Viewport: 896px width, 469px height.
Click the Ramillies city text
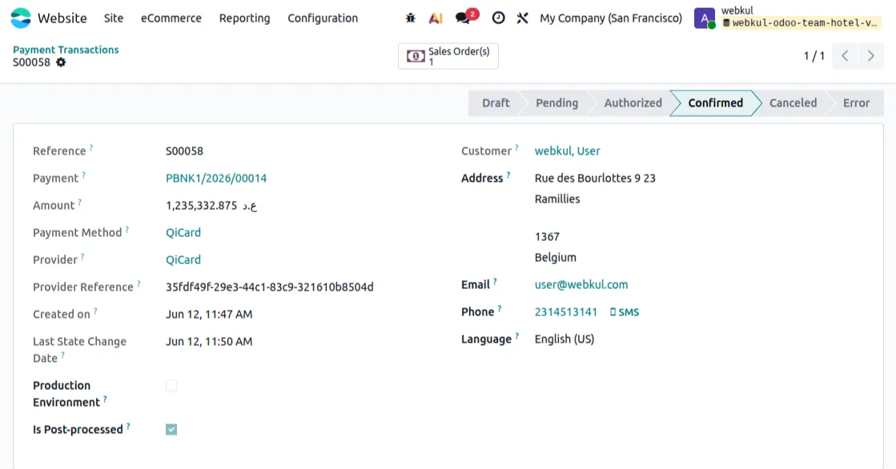pos(557,199)
